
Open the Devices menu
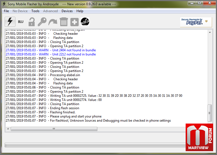pos(67,11)
